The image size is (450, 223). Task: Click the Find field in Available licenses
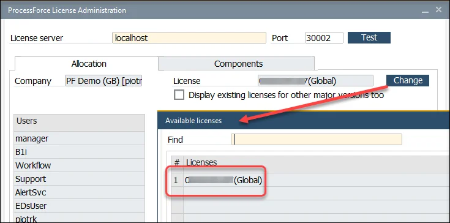[317, 140]
